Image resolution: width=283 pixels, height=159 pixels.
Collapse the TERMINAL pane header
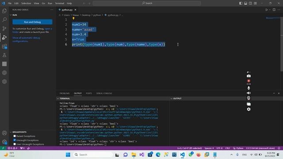pos(58,98)
